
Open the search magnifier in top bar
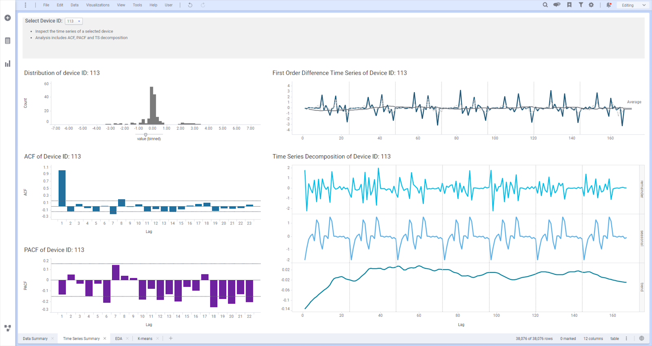545,5
